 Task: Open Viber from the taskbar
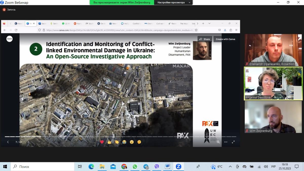point(157,166)
